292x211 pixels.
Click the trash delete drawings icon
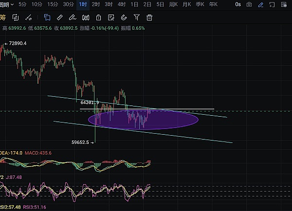click(149, 17)
